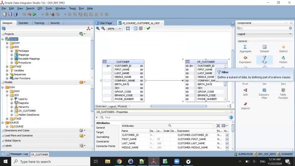Toggle checkbox for LAST_NAME attribute row

click(x=227, y=143)
